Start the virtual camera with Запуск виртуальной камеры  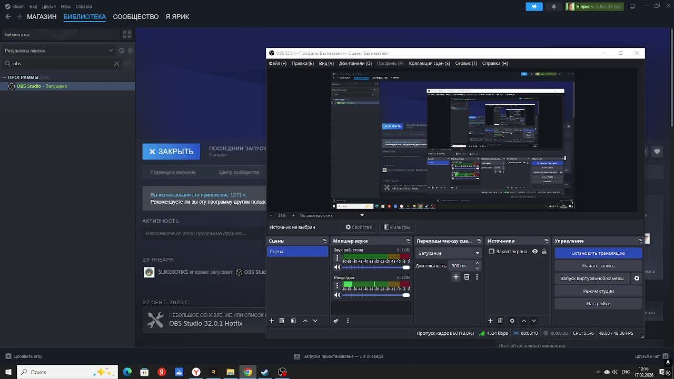pyautogui.click(x=592, y=278)
